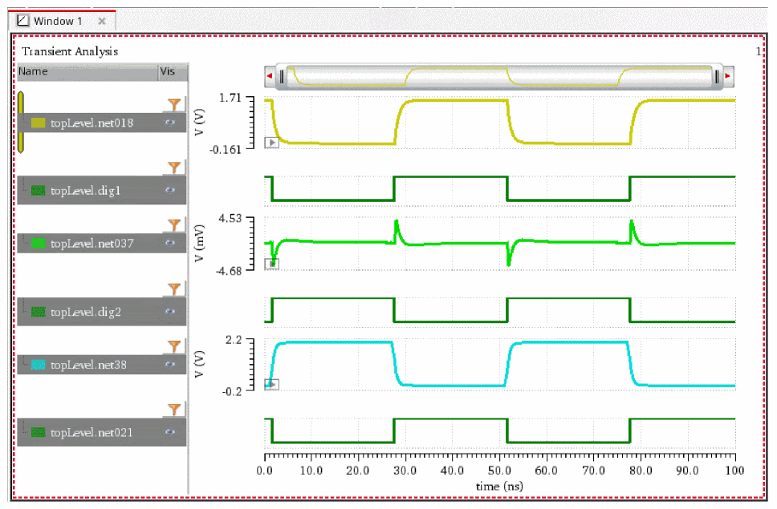The width and height of the screenshot is (777, 509).
Task: Click the time (ns) axis label
Action: click(499, 487)
